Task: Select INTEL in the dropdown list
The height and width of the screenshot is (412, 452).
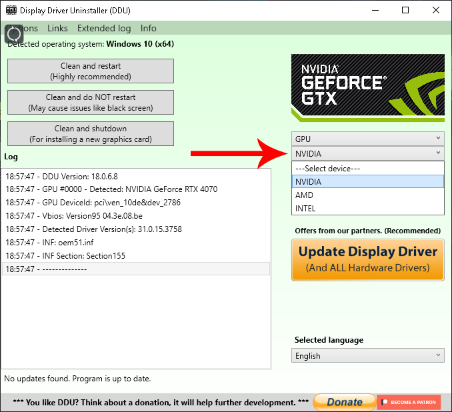Action: click(368, 209)
